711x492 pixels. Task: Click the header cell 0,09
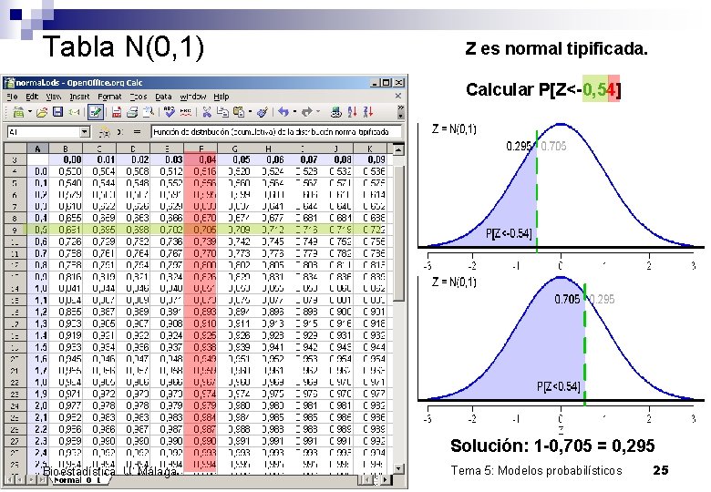tap(370, 159)
